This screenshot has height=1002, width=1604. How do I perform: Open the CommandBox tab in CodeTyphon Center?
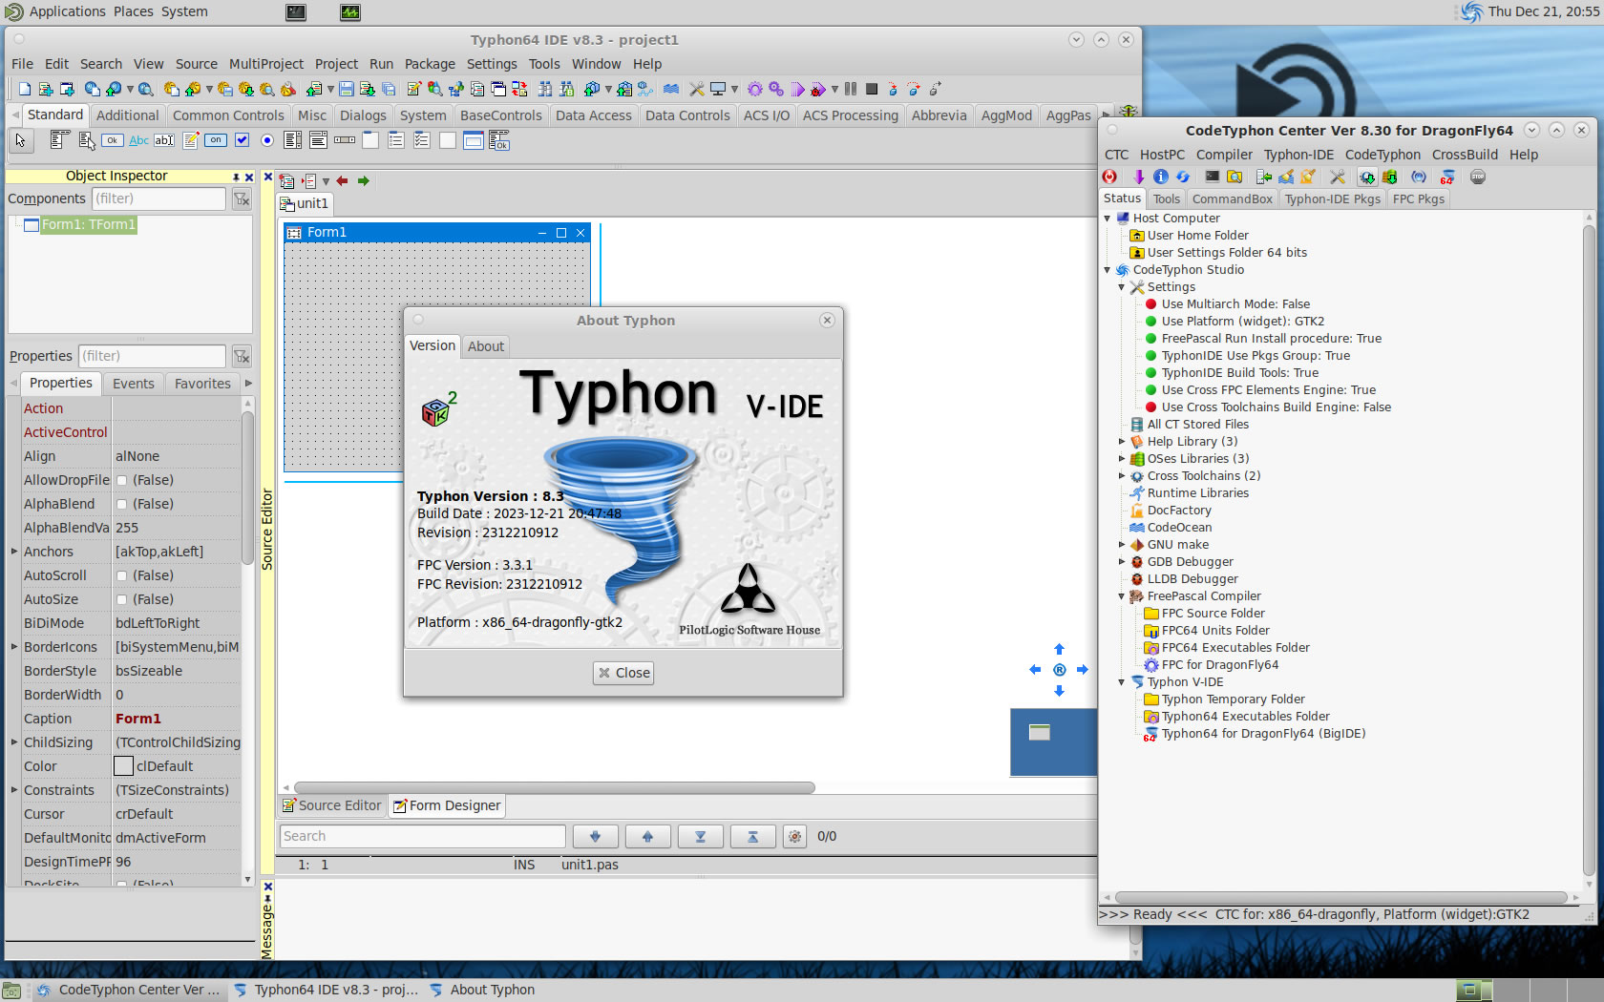coord(1232,199)
